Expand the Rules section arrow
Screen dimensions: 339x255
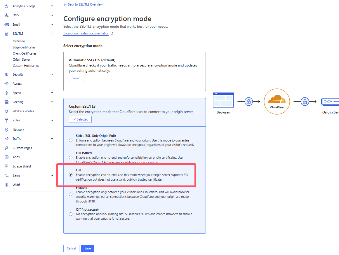pyautogui.click(x=52, y=120)
